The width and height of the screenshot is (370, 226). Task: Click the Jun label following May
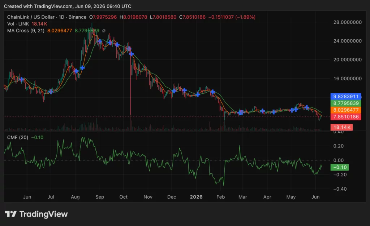pos(315,197)
